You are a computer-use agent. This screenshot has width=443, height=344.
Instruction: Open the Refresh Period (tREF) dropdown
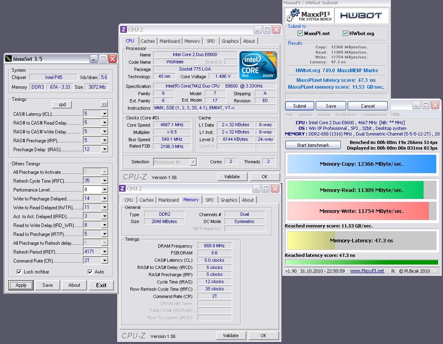coord(105,251)
